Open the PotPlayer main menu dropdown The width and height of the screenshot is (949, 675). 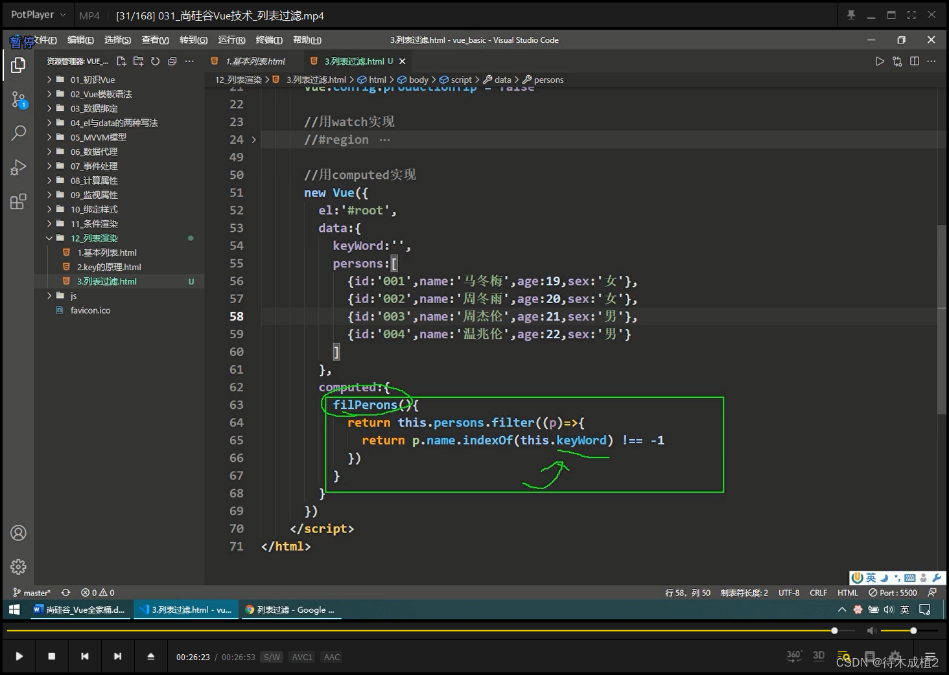(38, 14)
